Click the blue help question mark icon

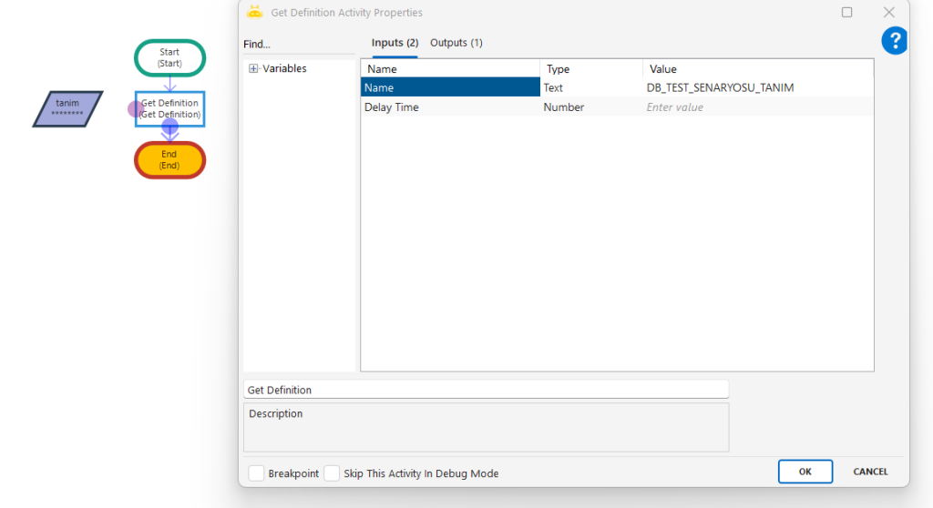click(895, 41)
